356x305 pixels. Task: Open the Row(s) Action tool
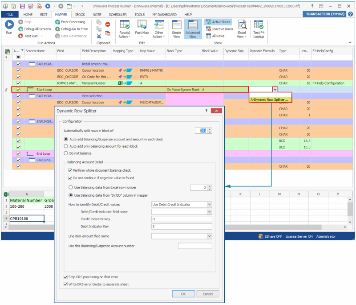pyautogui.click(x=125, y=25)
